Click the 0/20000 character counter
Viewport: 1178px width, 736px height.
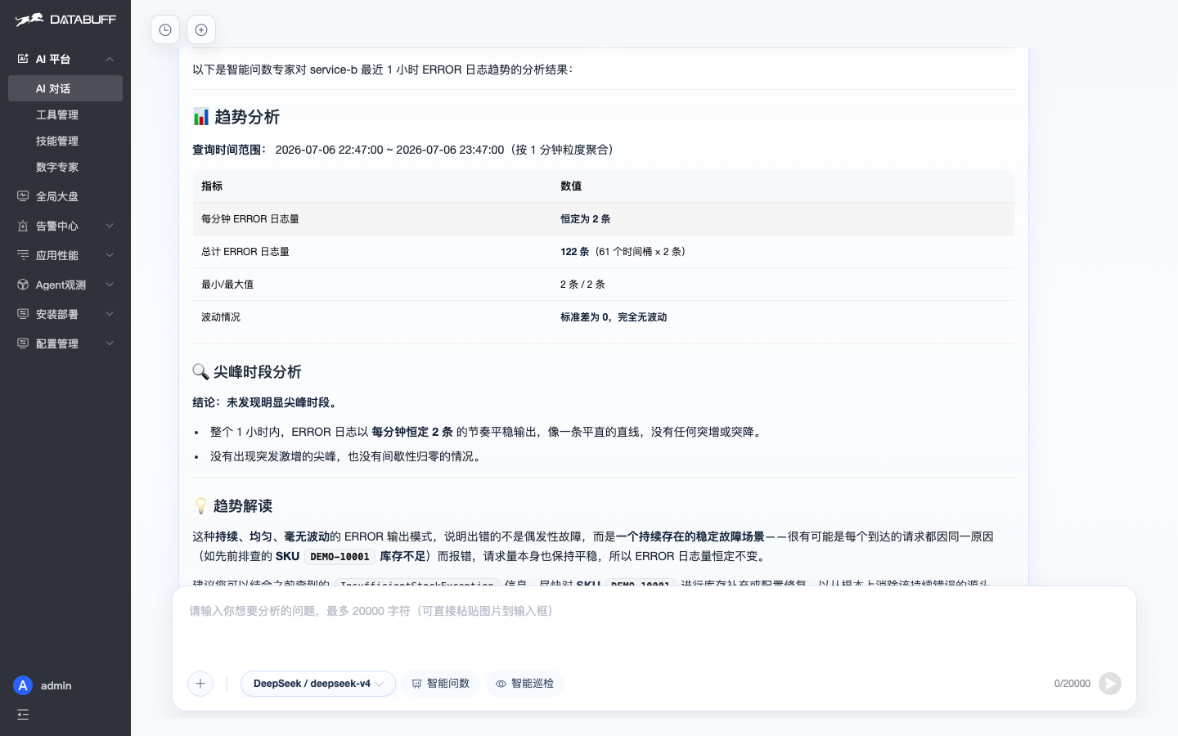coord(1072,684)
